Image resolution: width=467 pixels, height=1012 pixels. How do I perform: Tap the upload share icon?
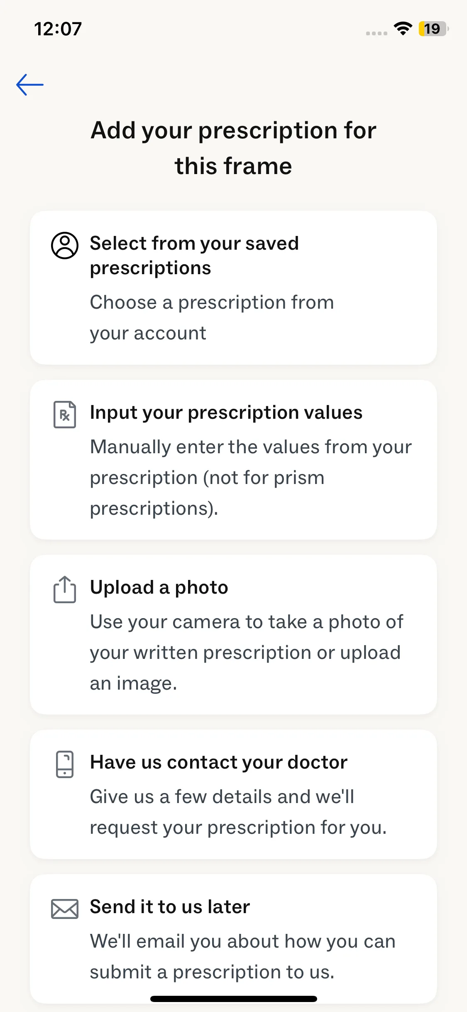(x=65, y=589)
